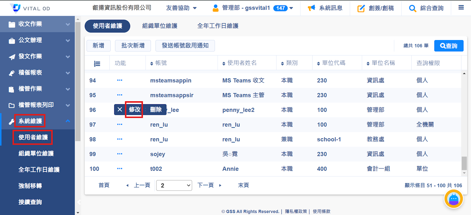Open the page number dropdown
The height and width of the screenshot is (215, 471).
(x=174, y=185)
